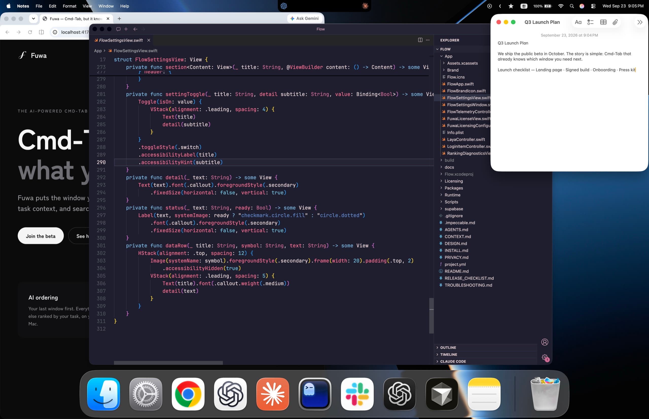Open the Chrome tab search dropdown
Screen dimensions: 649x419
click(33, 19)
